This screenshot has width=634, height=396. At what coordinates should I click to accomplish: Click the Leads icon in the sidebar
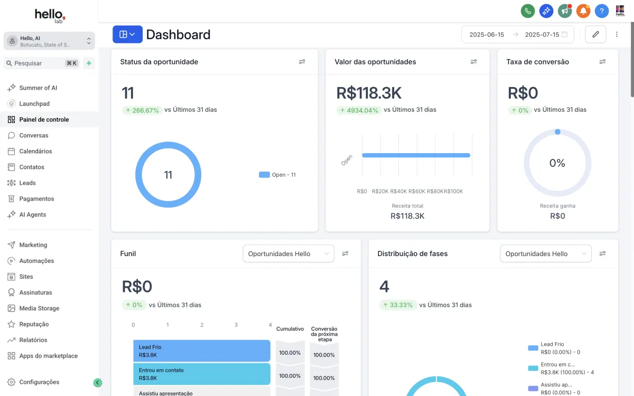[11, 183]
